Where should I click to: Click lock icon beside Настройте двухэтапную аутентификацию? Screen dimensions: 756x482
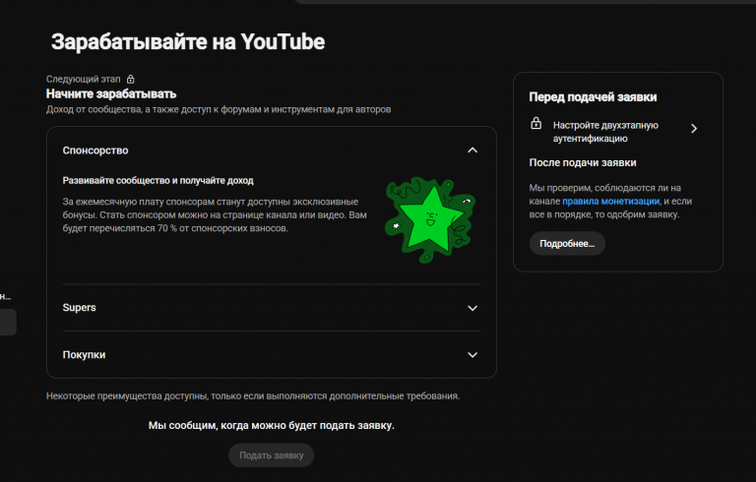pyautogui.click(x=536, y=123)
